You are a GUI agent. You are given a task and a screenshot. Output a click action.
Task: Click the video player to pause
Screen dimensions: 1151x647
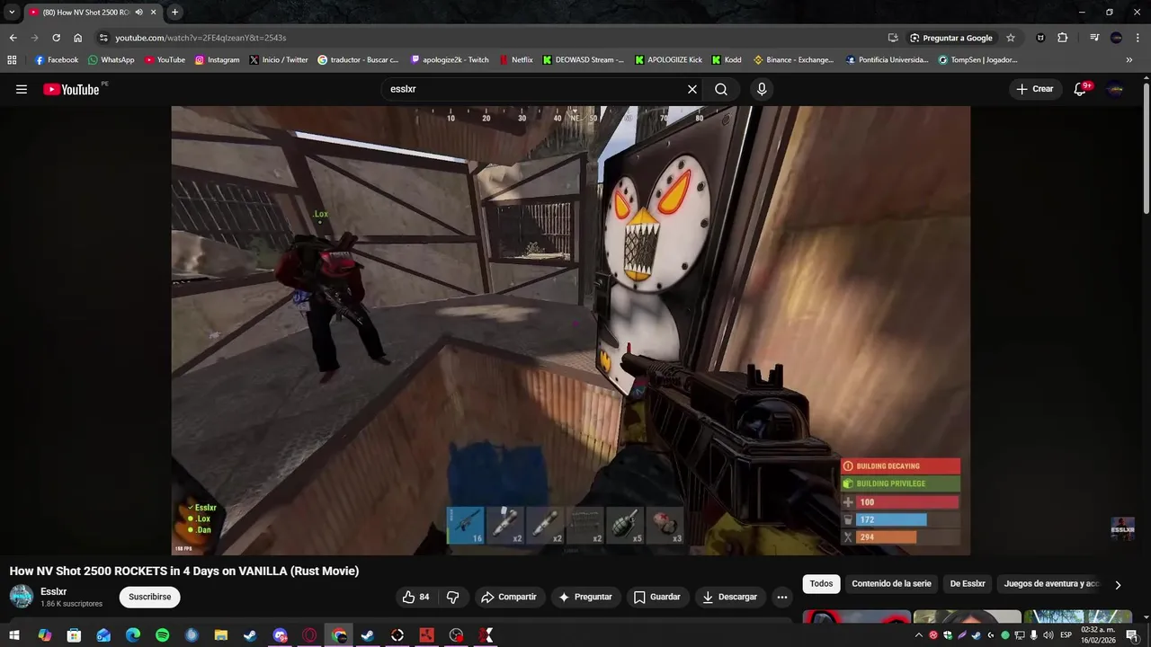(570, 330)
